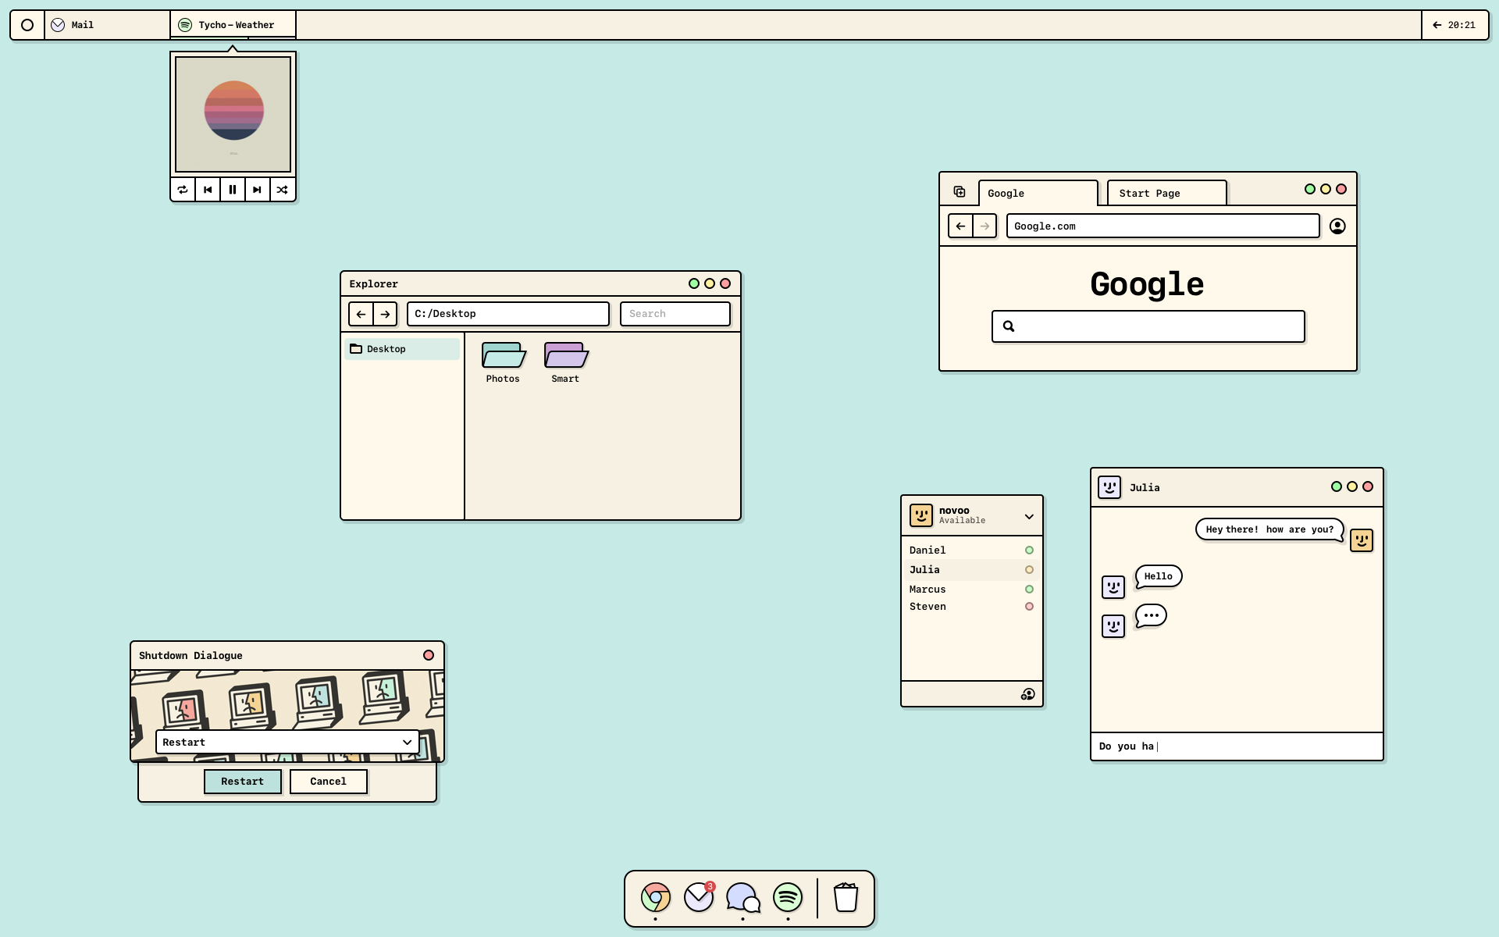Click browser back arrow button
The height and width of the screenshot is (937, 1499).
[x=960, y=226]
